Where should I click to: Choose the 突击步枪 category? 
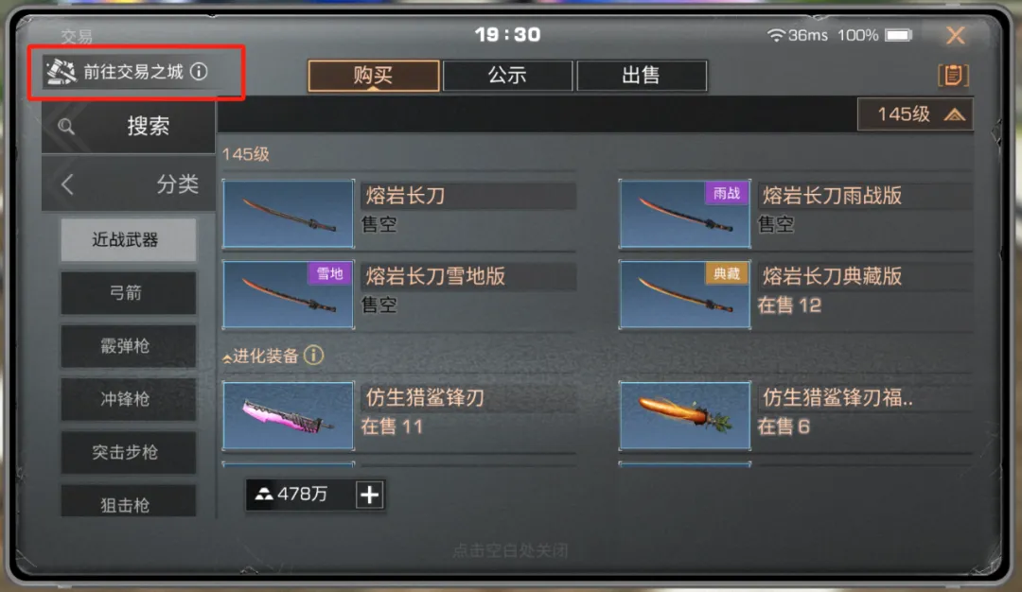coord(128,452)
